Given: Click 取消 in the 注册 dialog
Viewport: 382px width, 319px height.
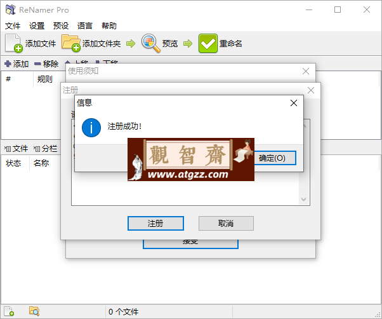Looking at the screenshot, I should [226, 223].
